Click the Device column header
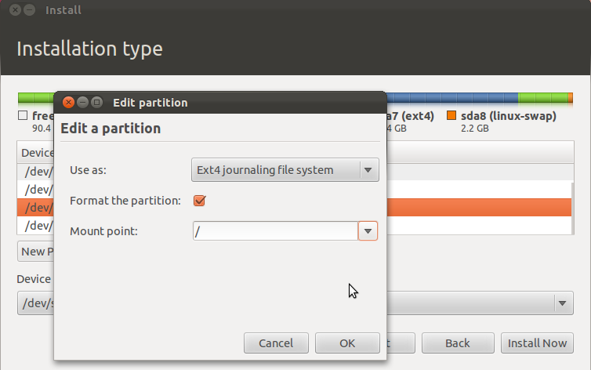 pos(36,153)
